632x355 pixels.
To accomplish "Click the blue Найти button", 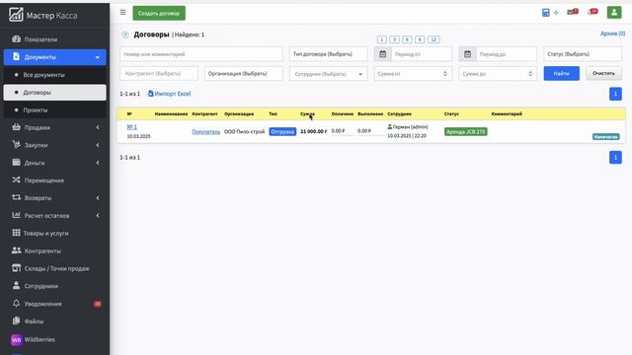I will tap(561, 73).
